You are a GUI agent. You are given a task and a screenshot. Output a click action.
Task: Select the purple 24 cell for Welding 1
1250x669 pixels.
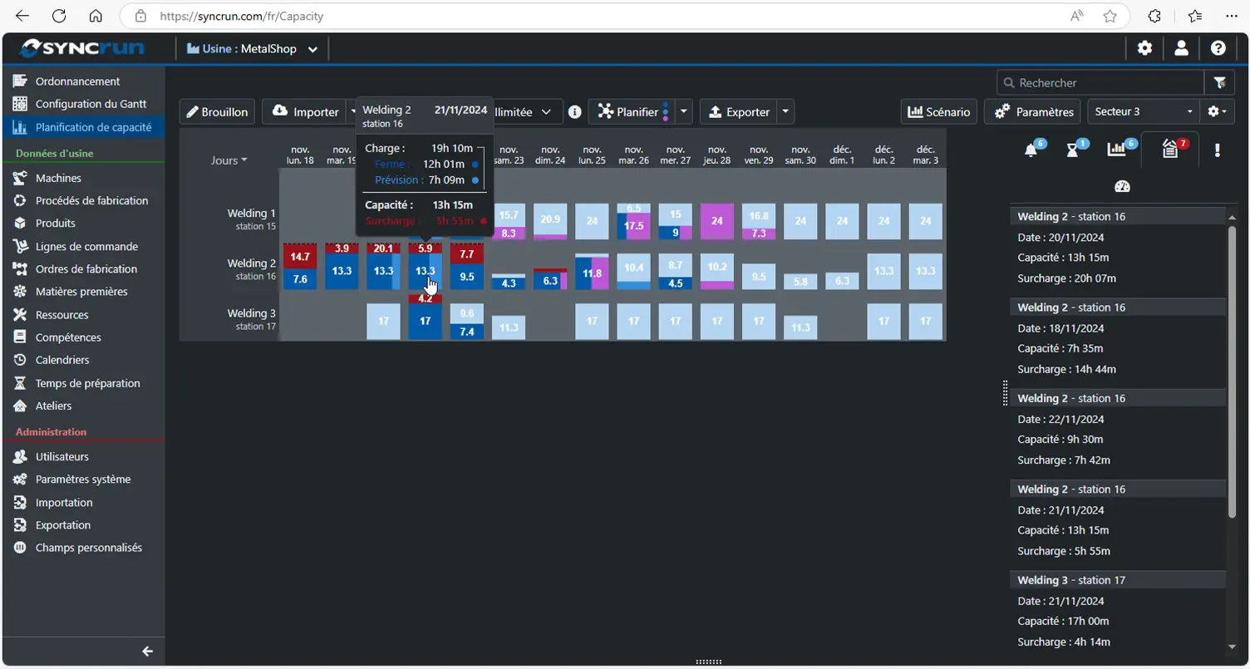click(717, 221)
